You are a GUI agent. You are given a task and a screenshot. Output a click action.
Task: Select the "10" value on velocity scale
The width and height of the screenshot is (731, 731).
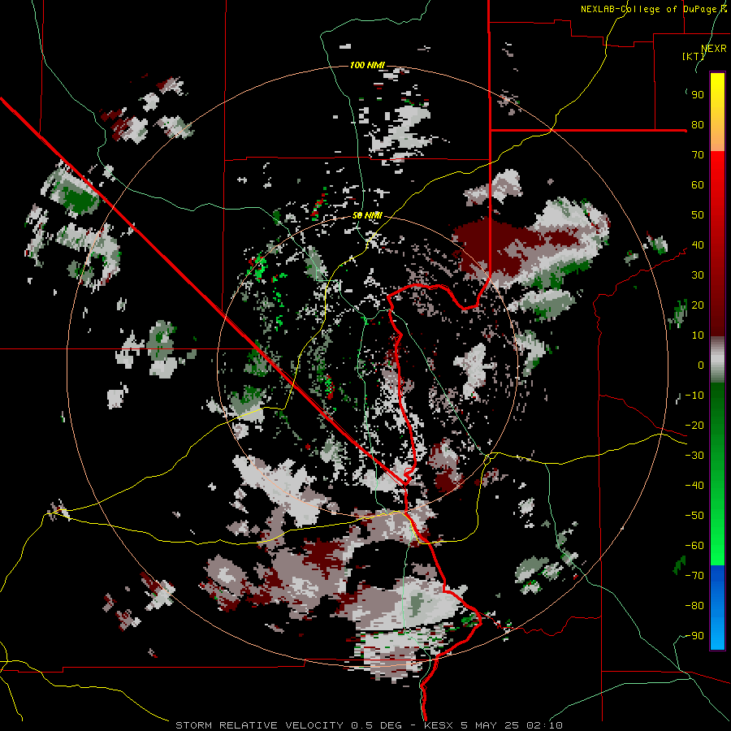click(x=698, y=335)
